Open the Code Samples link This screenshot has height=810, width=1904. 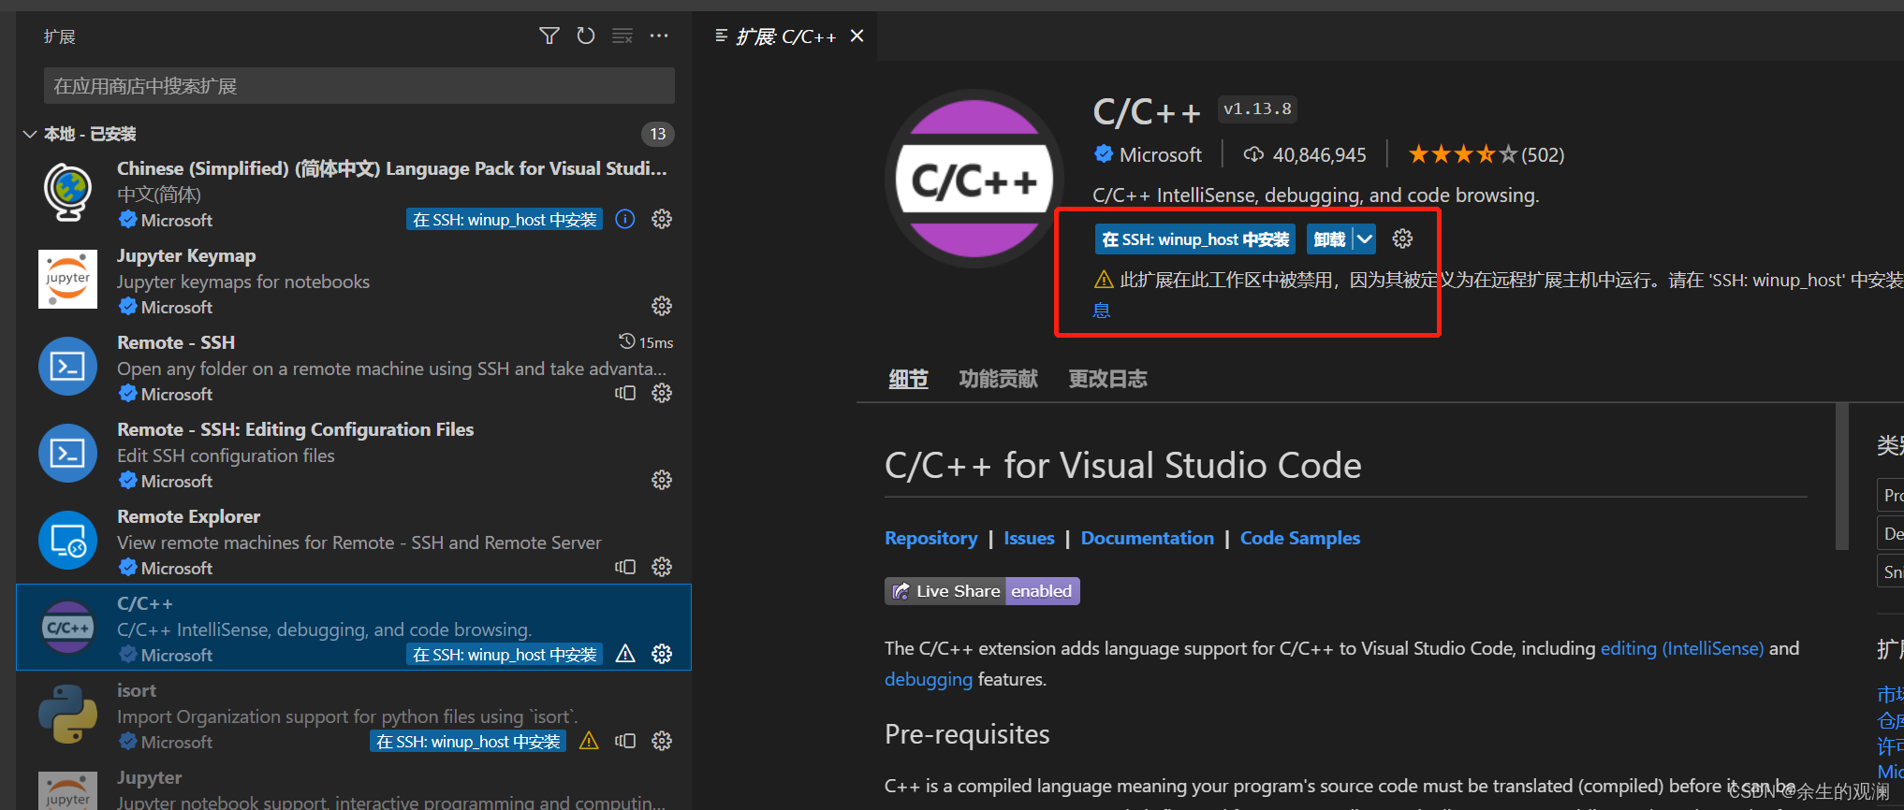click(1299, 538)
